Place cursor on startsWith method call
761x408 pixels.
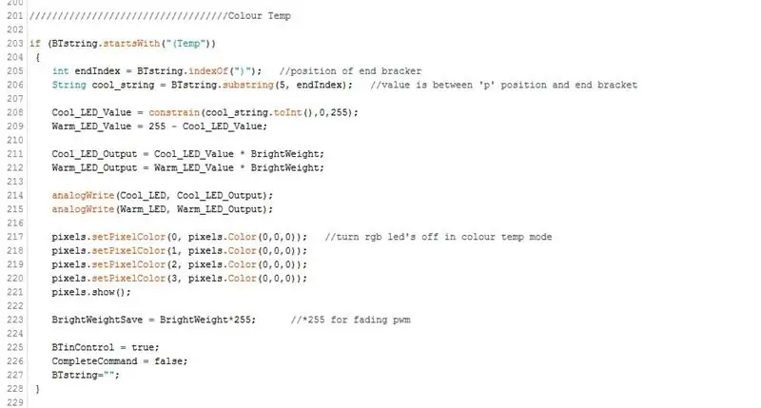(x=131, y=44)
